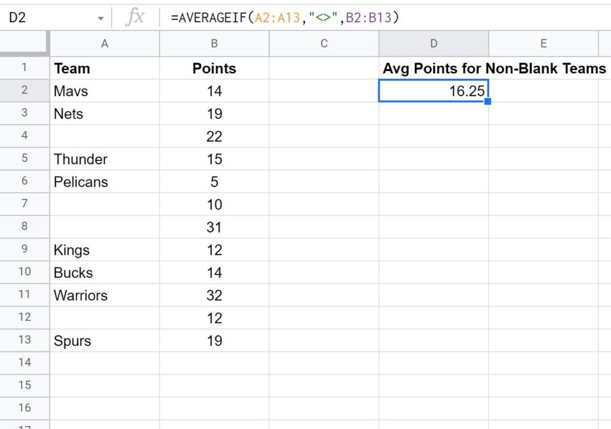Open the name box dropdown arrow

point(100,18)
